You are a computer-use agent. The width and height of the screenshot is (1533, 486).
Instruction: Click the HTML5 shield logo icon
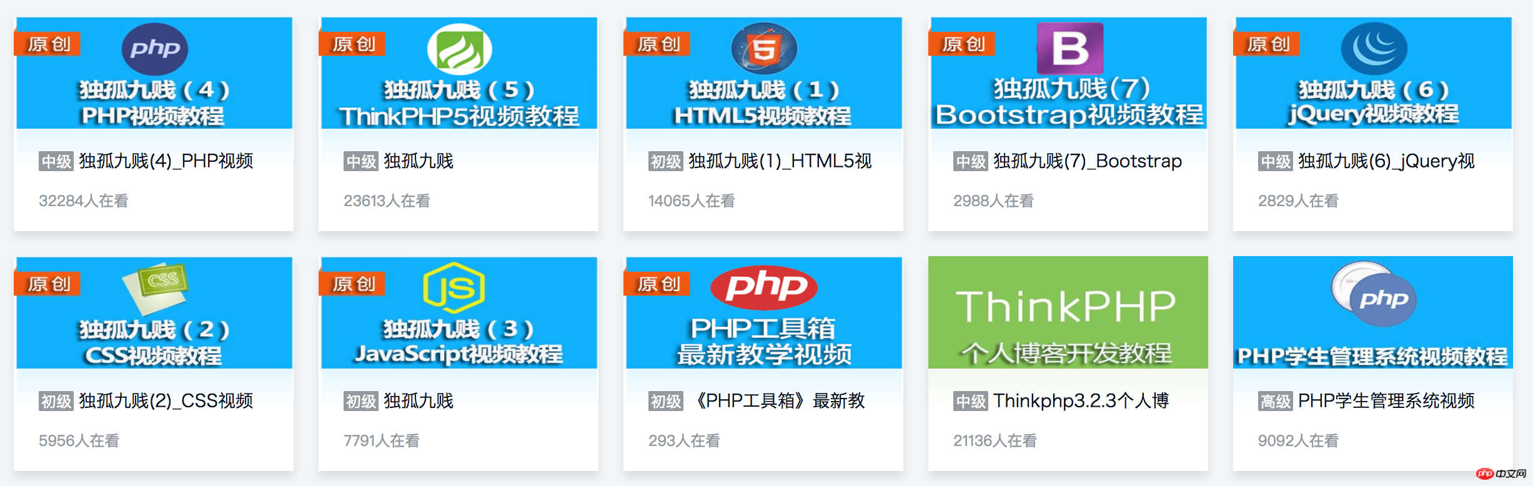tap(764, 49)
